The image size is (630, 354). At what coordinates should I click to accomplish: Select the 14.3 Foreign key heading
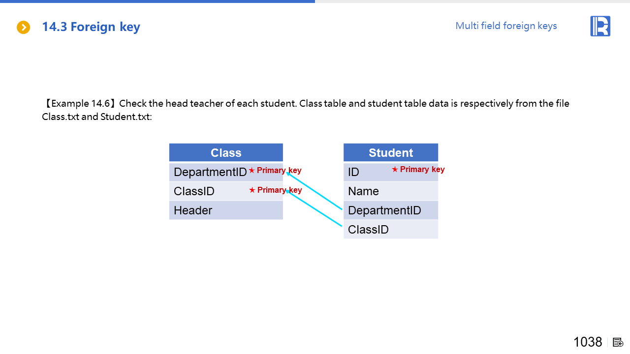(91, 27)
